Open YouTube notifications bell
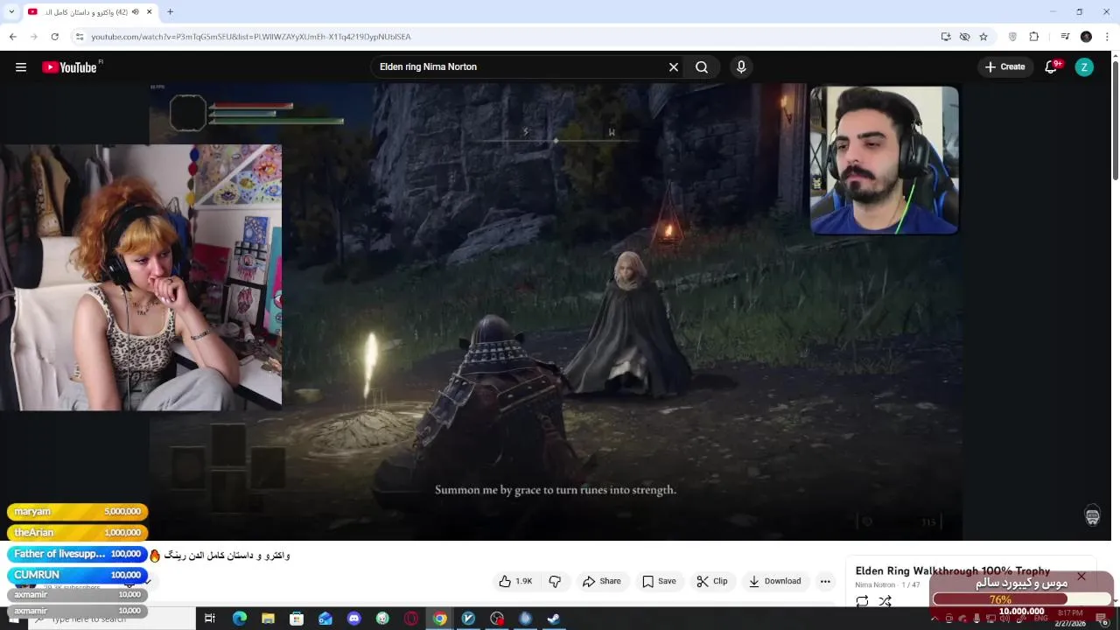The image size is (1120, 630). pyautogui.click(x=1053, y=67)
